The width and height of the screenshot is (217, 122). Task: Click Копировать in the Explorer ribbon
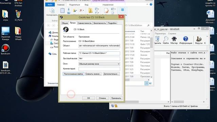pyautogui.click(x=52, y=12)
